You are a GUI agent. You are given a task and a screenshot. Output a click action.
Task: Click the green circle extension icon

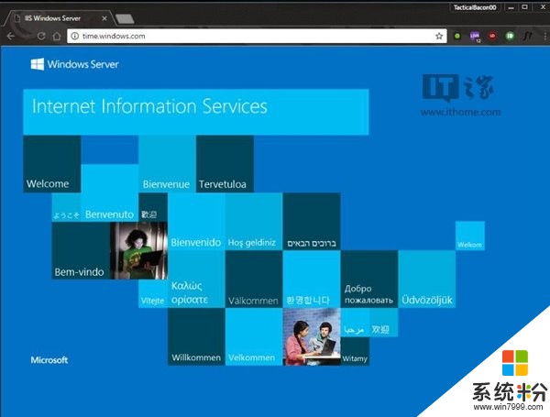(x=457, y=36)
